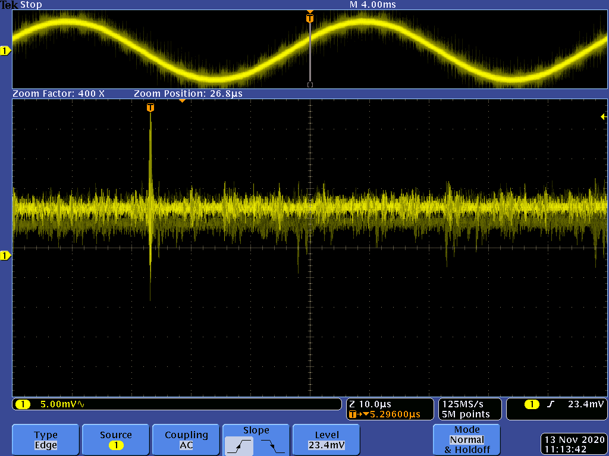Screen dimensions: 609x456
Task: Click the orange trigger marker in overview waveform
Action: click(309, 18)
